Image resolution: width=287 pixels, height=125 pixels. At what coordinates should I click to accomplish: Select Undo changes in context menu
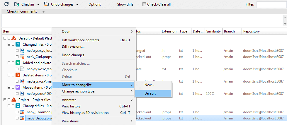coord(94,55)
